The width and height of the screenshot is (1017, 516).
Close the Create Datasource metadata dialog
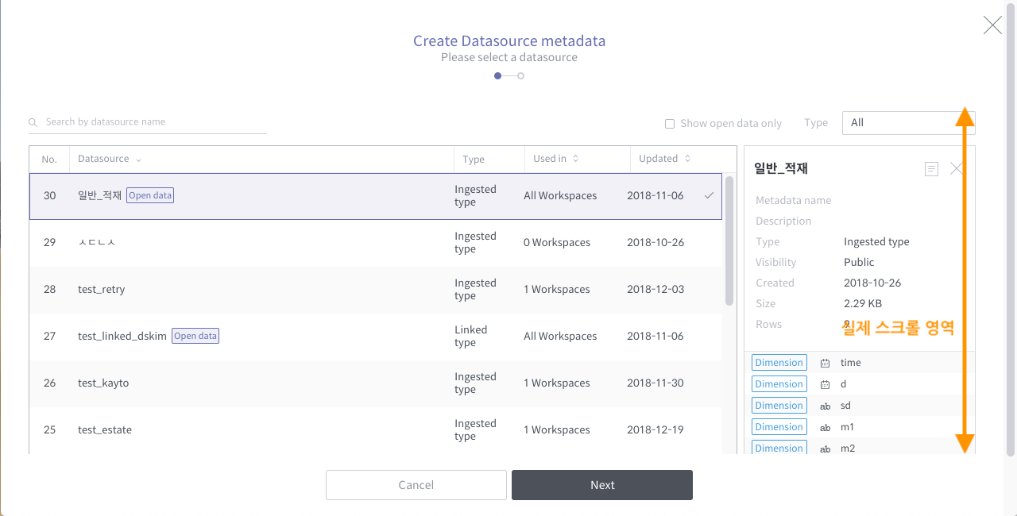(x=992, y=25)
